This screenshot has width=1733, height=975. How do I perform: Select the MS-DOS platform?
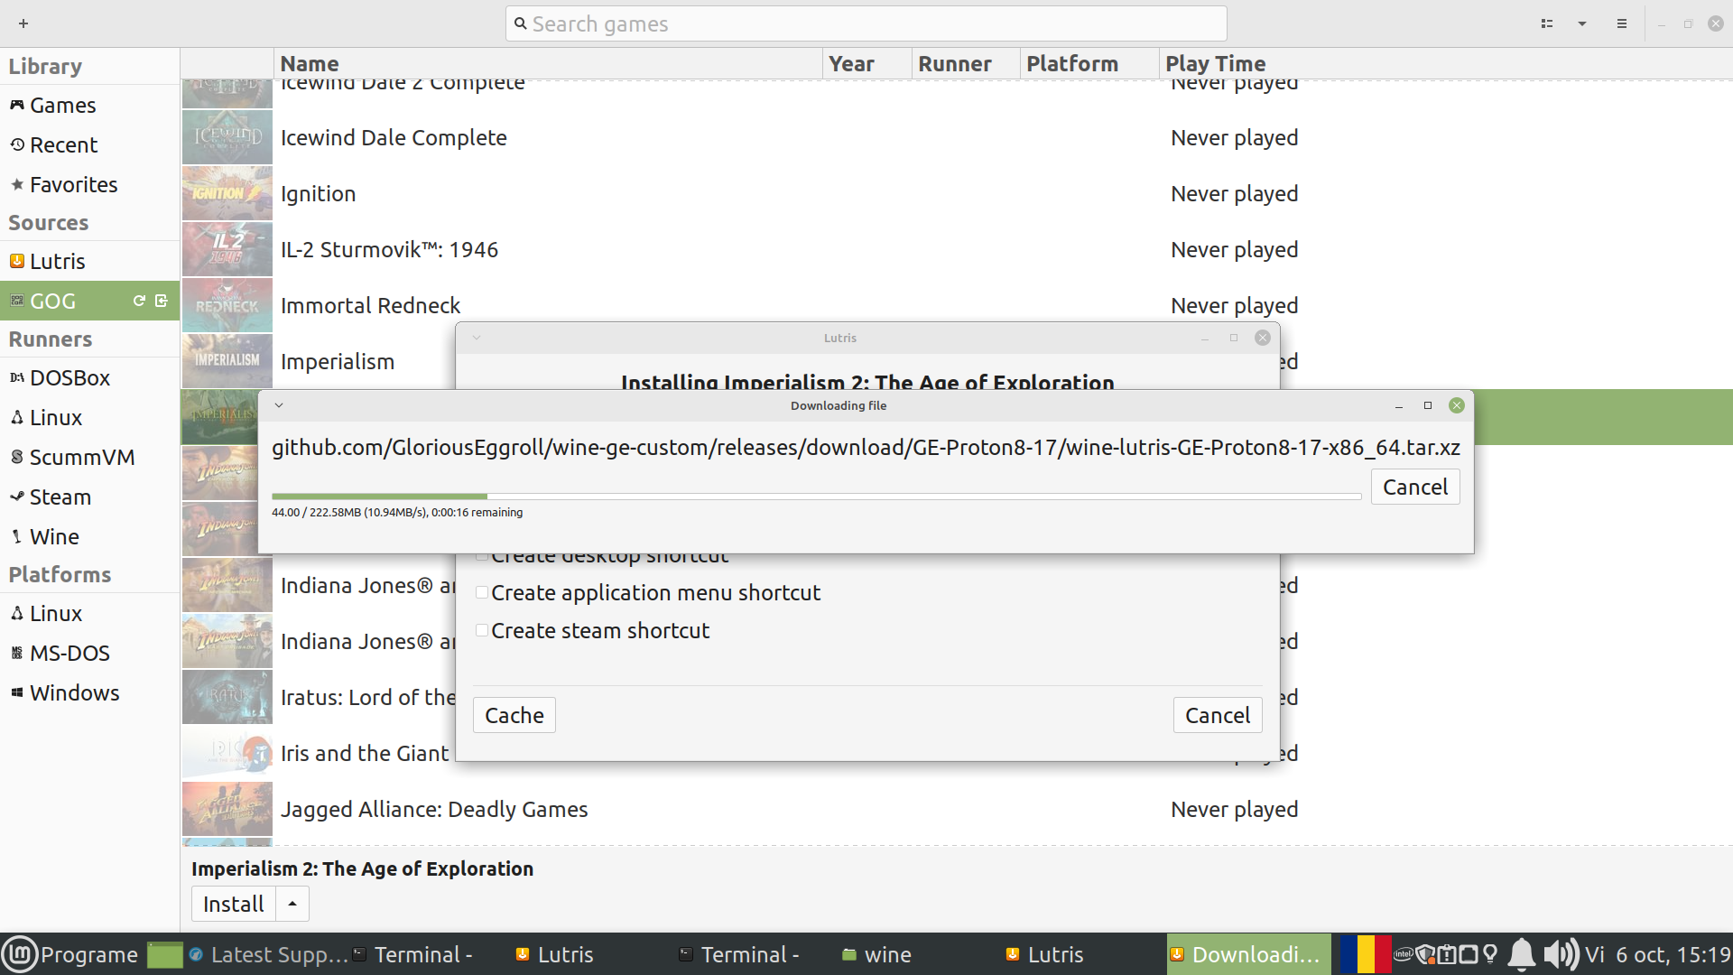[x=90, y=654]
